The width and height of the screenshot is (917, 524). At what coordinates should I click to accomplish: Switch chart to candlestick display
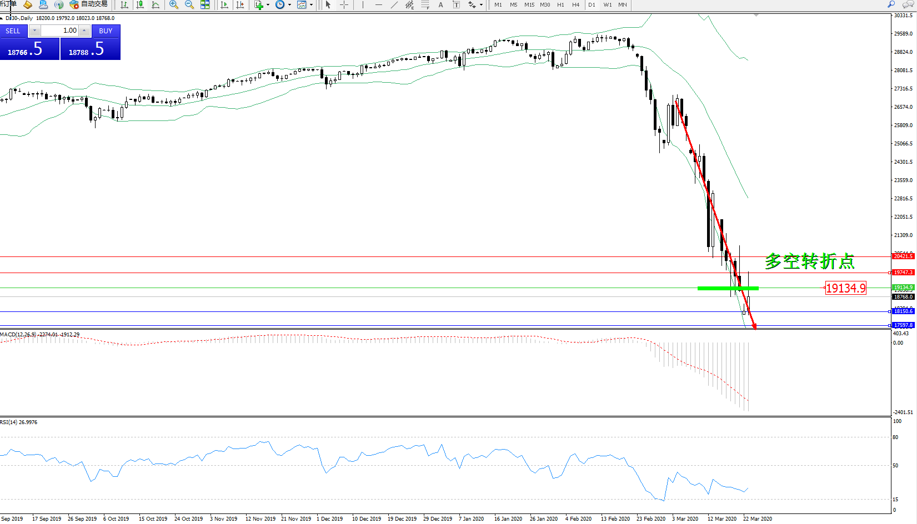pyautogui.click(x=140, y=5)
